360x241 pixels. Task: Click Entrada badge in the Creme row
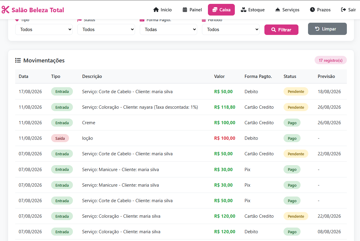pyautogui.click(x=62, y=123)
